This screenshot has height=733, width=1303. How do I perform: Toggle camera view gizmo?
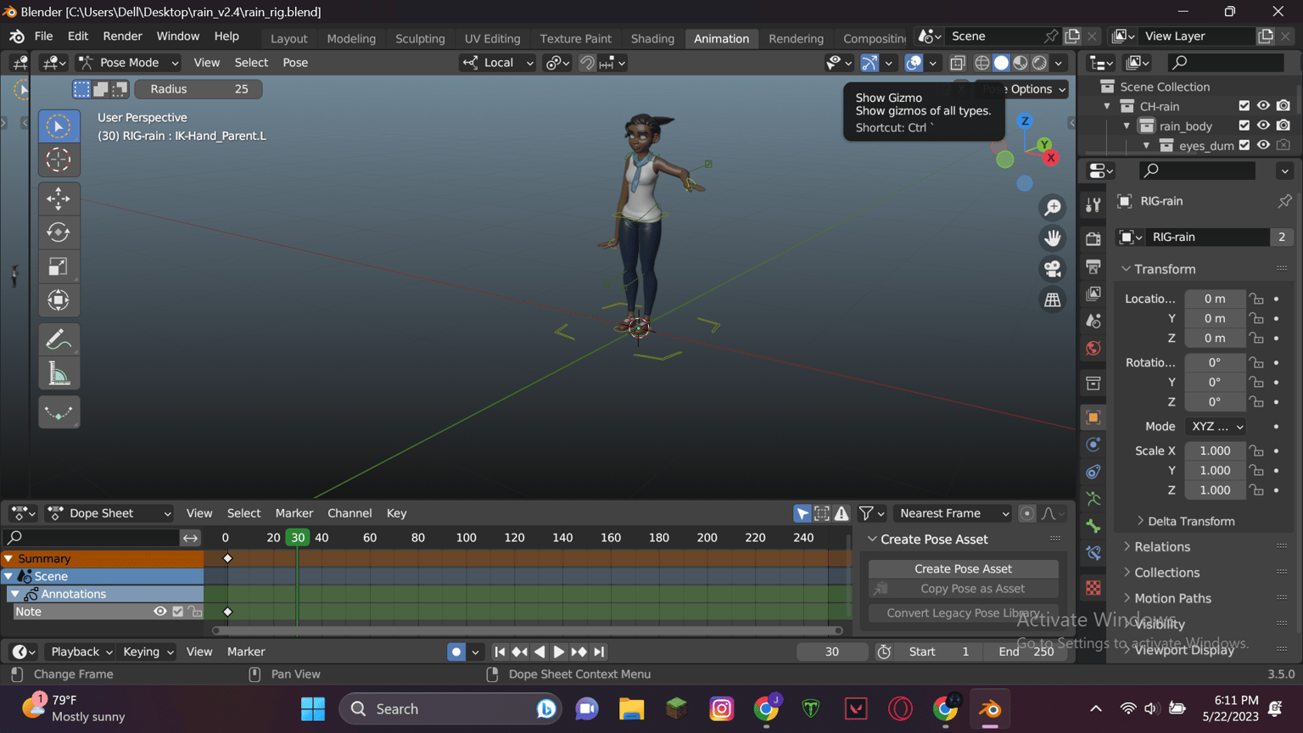pos(1053,269)
